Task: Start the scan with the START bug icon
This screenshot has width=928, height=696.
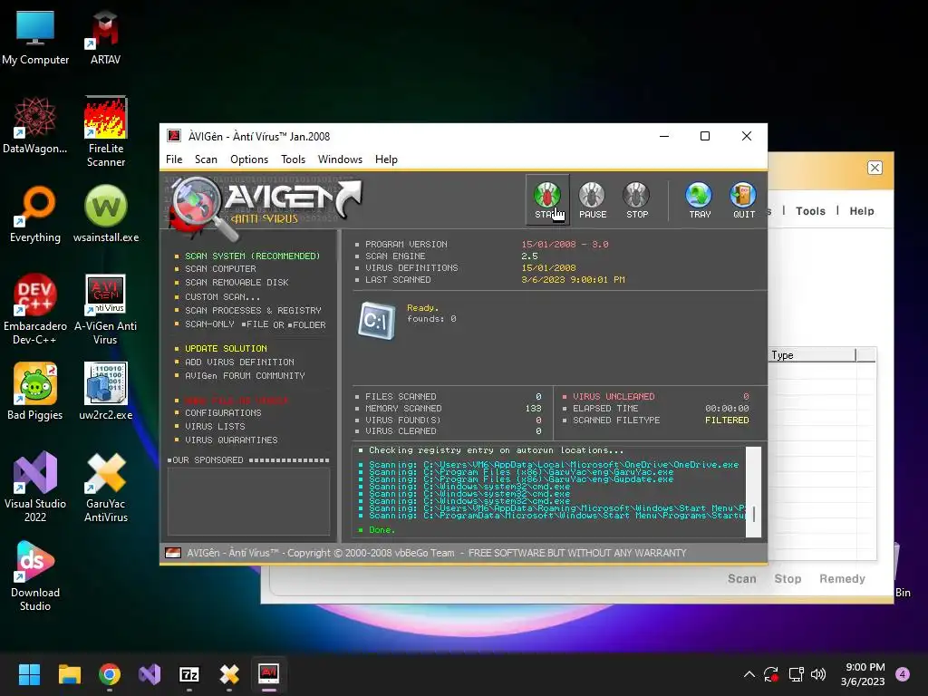Action: 547,200
